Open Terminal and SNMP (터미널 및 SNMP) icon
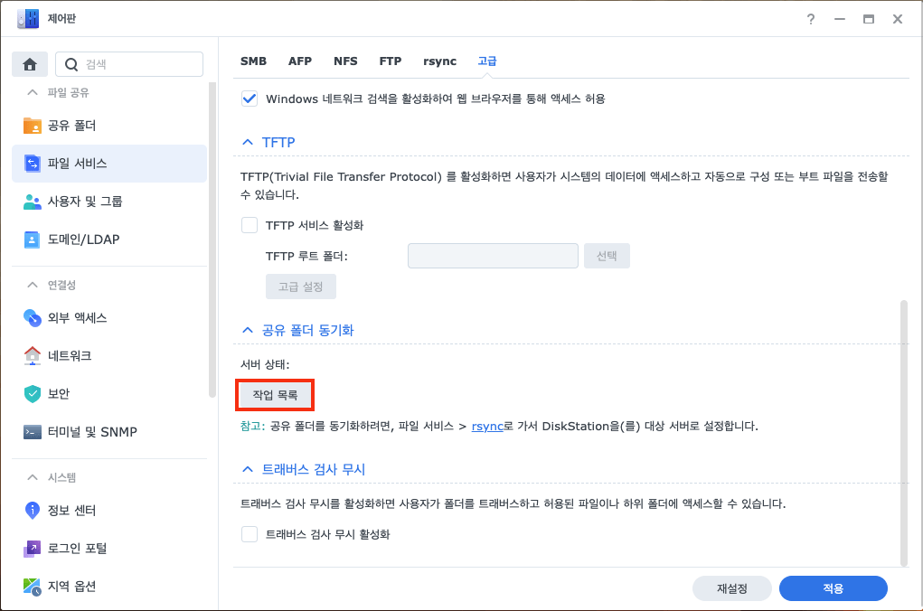 pos(33,432)
